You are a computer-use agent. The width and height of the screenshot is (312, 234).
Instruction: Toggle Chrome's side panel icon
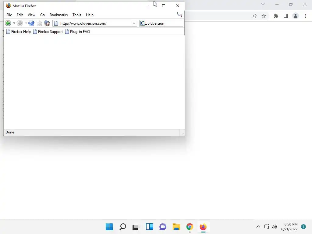pos(286,16)
